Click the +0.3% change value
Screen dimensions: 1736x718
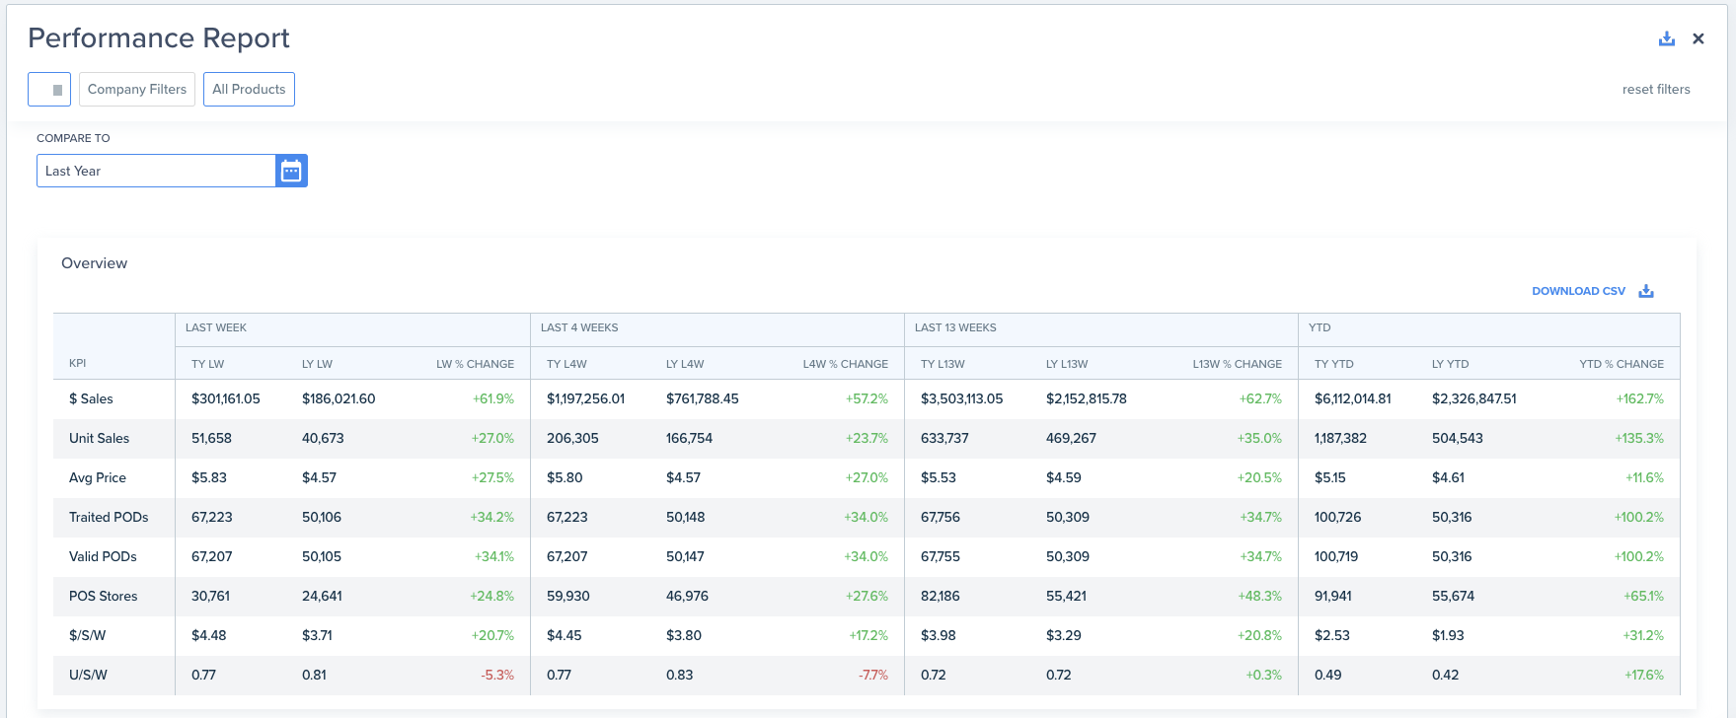point(1263,675)
